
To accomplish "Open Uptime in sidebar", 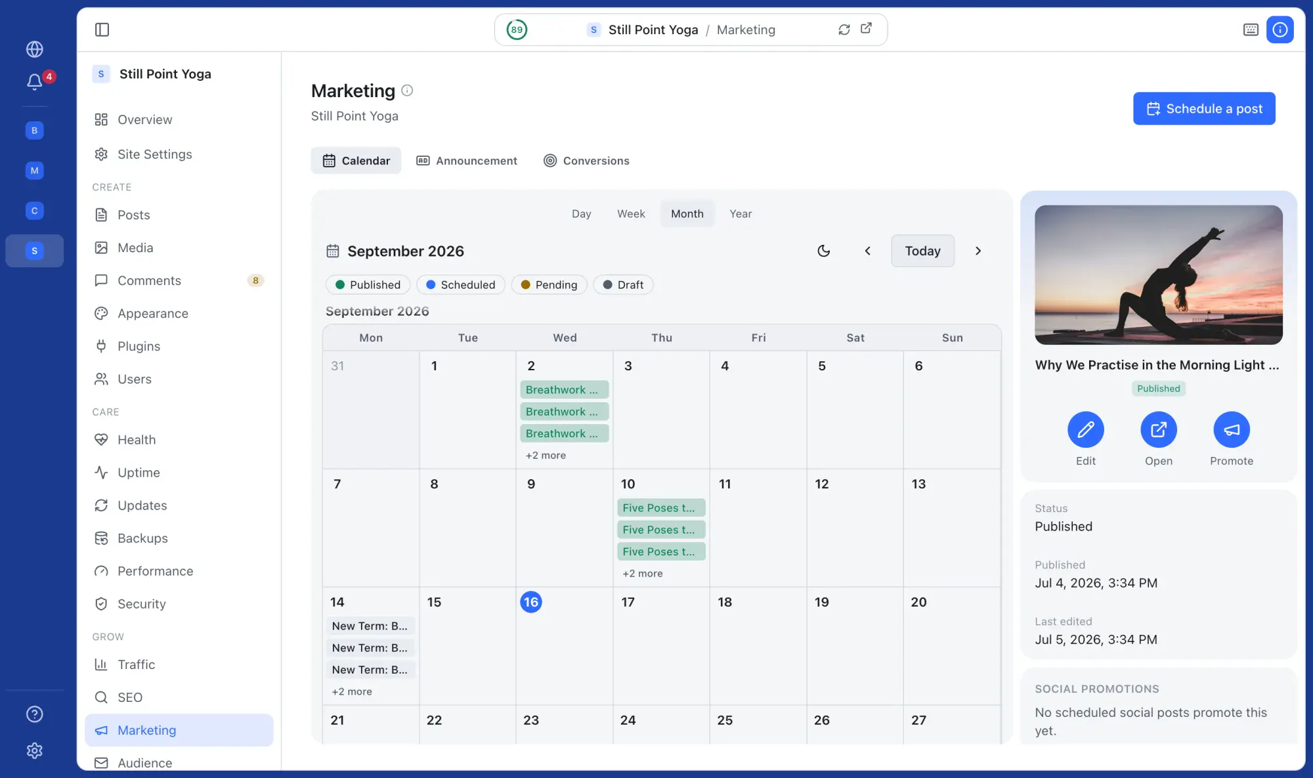I will point(179,473).
